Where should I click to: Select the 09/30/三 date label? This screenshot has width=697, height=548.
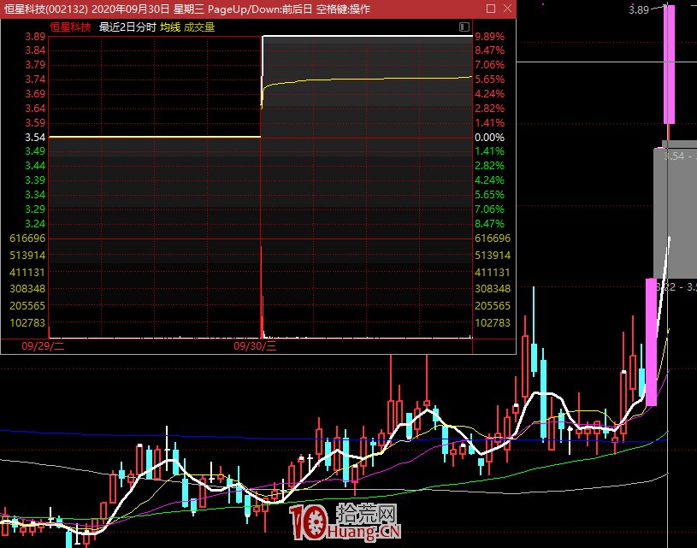[255, 346]
